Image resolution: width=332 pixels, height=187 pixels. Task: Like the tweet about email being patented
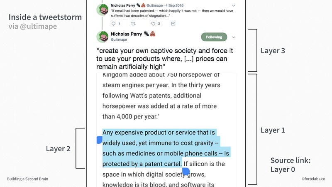[153, 24]
